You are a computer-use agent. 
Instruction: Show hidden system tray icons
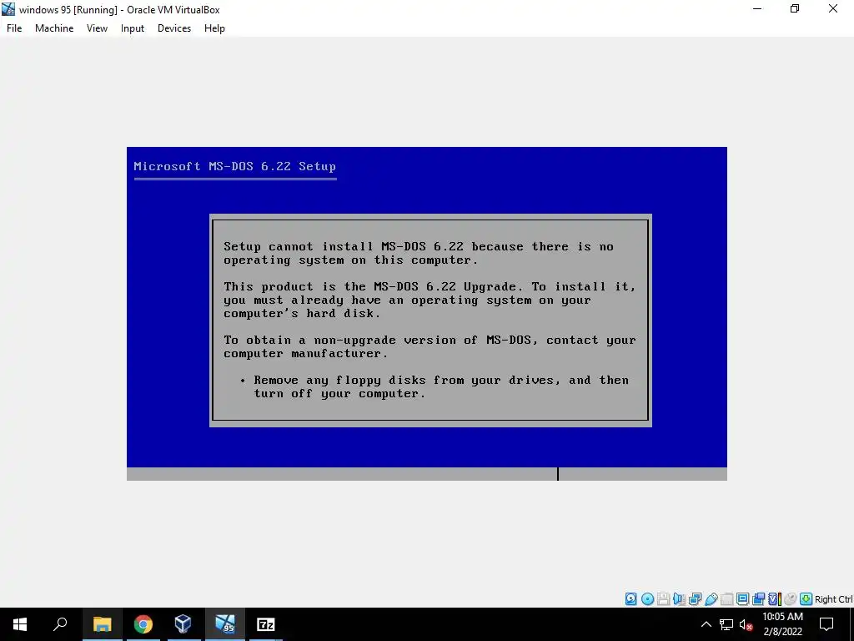tap(706, 624)
